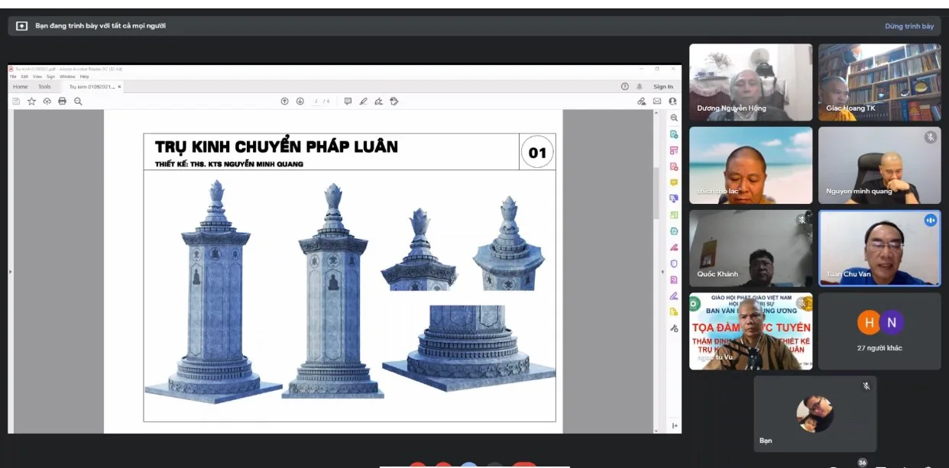Open the View menu in Acrobat Reader
This screenshot has height=468, width=949.
pyautogui.click(x=37, y=76)
